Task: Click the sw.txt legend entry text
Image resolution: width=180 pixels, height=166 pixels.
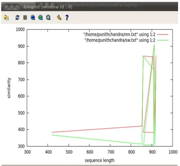Action: click(x=120, y=40)
